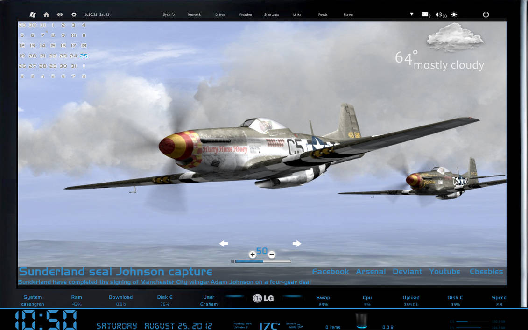Toggle the eye visibility icon

click(x=60, y=14)
